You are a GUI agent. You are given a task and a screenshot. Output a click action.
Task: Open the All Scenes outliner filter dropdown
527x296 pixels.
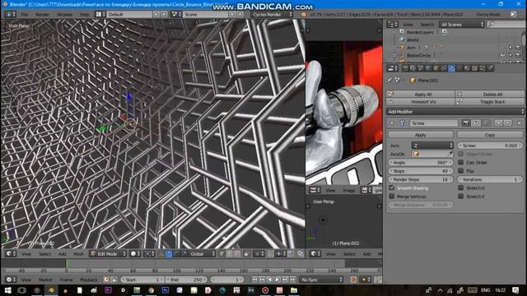point(462,25)
